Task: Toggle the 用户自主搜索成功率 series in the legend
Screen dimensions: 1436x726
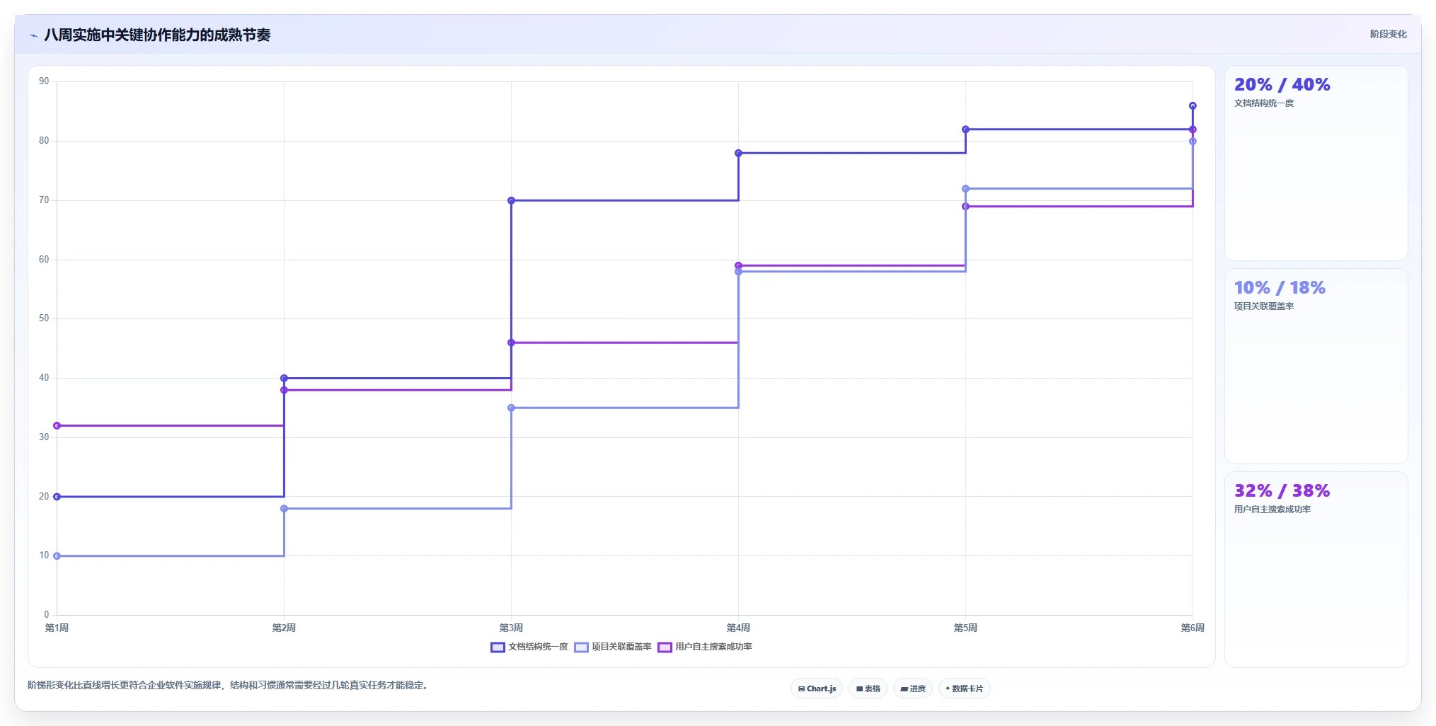Action: [705, 647]
